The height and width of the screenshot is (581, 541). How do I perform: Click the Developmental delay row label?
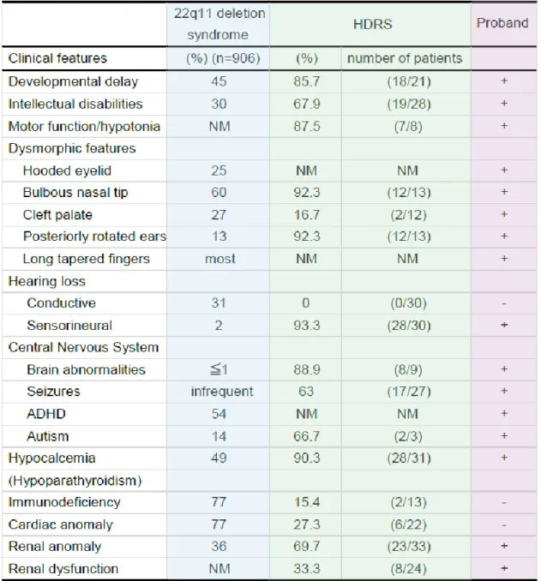pyautogui.click(x=73, y=81)
